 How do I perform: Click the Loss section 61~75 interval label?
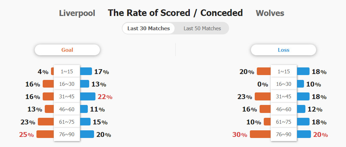pos(284,122)
